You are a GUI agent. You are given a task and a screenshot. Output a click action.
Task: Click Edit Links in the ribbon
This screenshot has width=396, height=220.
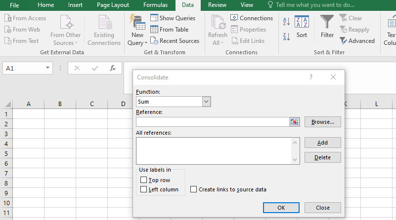(x=248, y=41)
